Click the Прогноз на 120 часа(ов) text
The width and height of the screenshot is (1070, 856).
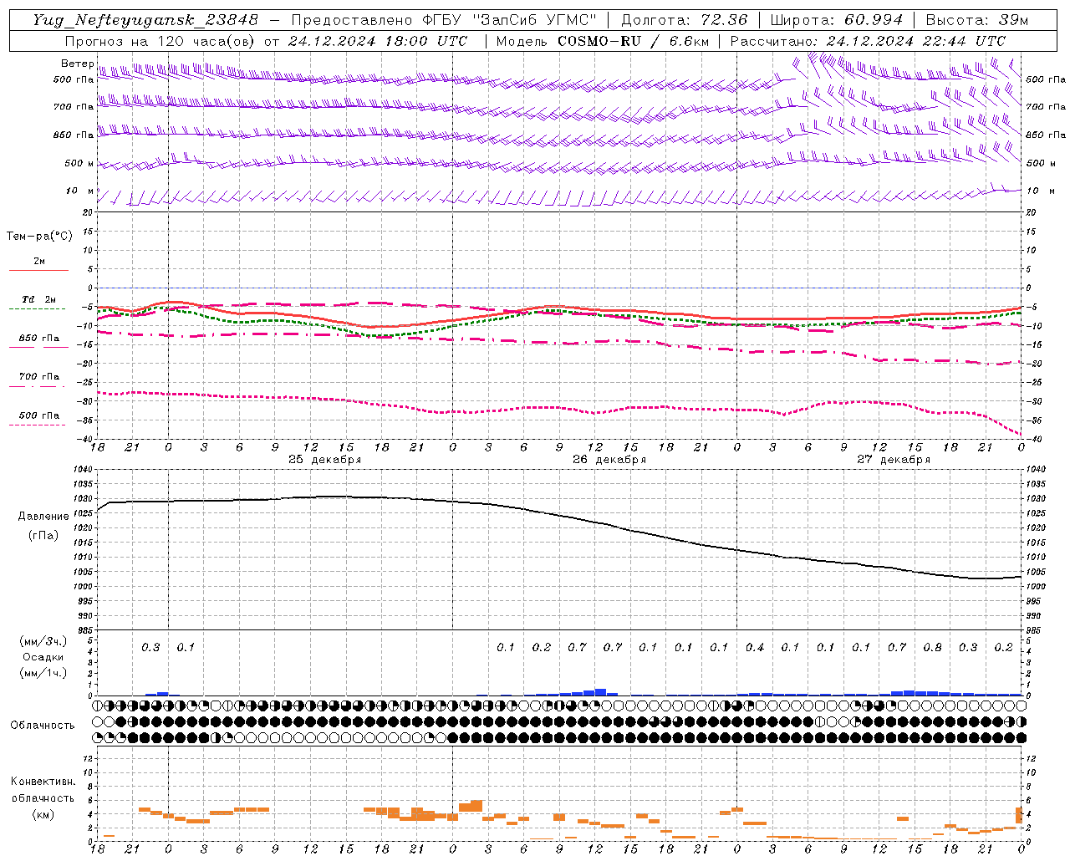click(161, 41)
